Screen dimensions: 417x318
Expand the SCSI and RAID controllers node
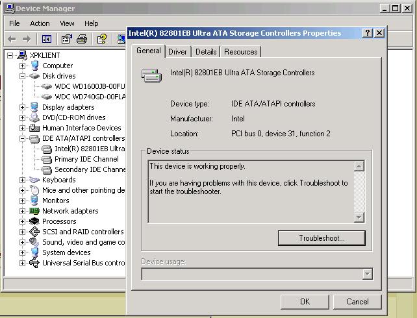[x=22, y=232]
